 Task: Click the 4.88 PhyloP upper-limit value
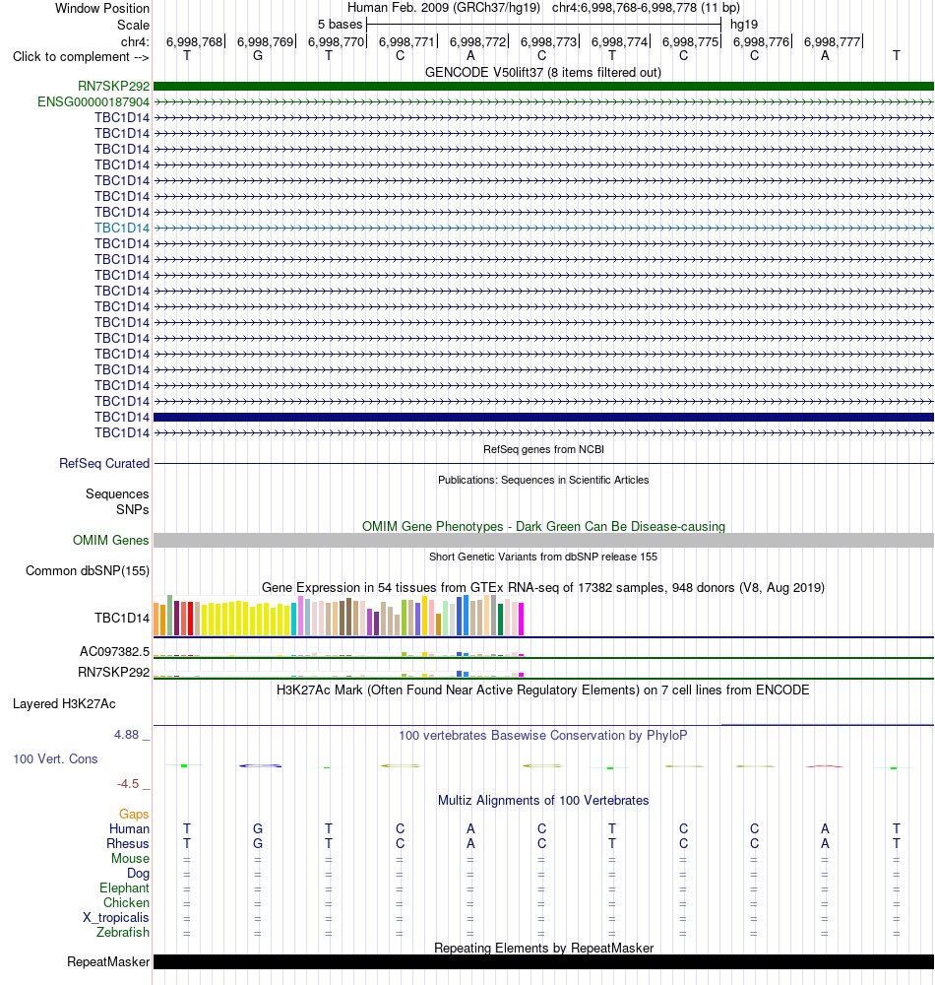tap(126, 735)
